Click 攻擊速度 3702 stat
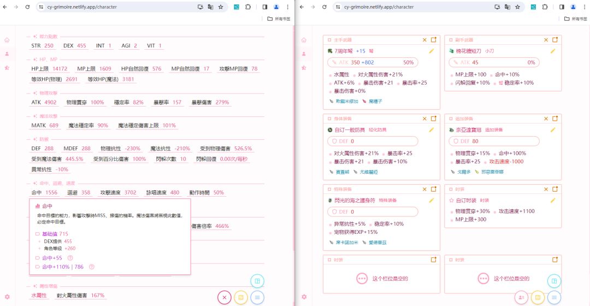The height and width of the screenshot is (306, 590). pos(118,193)
